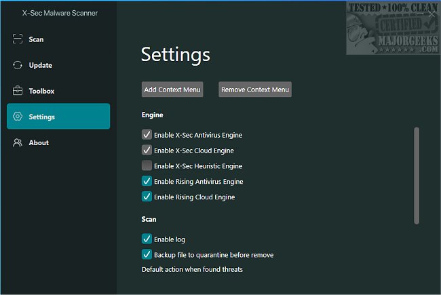Disable X-Sec Antivirus Engine checkbox
Image resolution: width=441 pixels, height=295 pixels.
coord(147,135)
